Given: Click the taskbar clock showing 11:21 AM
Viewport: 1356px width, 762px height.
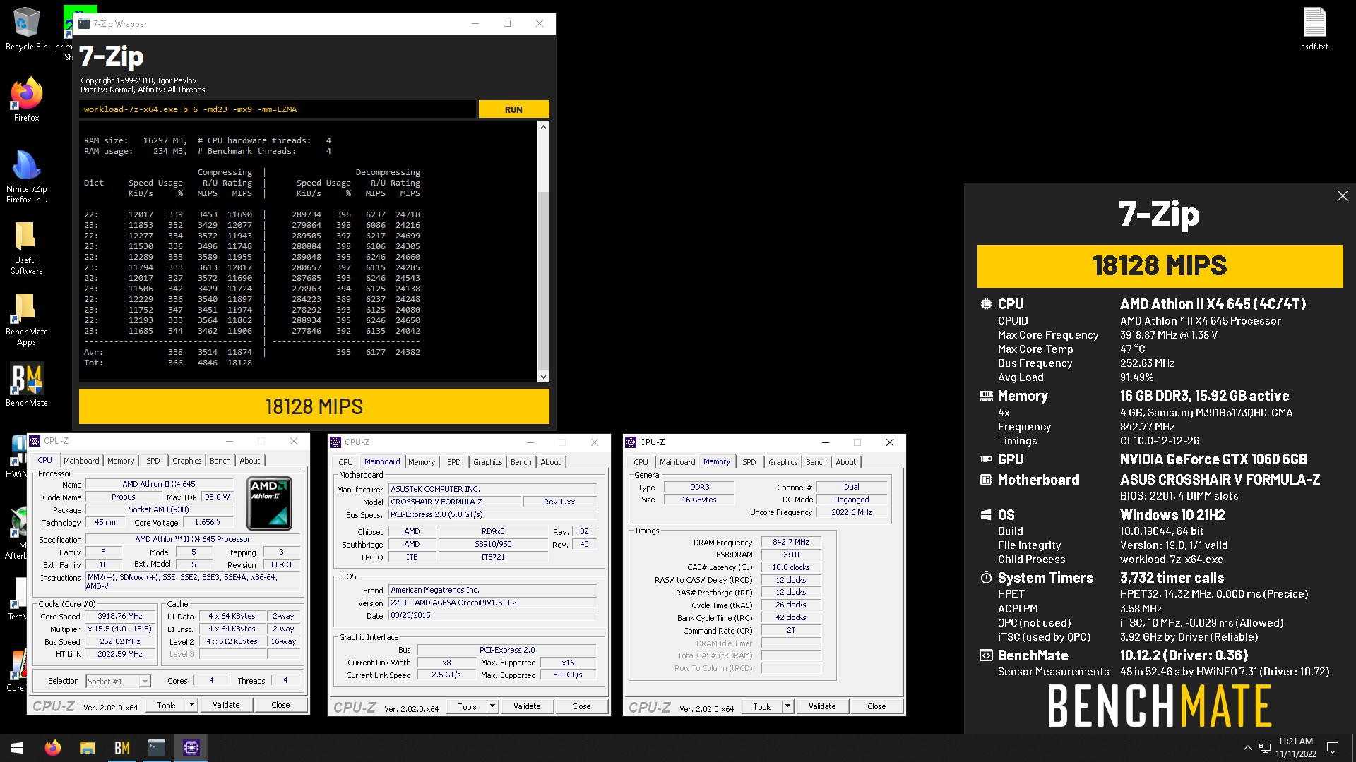Looking at the screenshot, I should click(1295, 748).
